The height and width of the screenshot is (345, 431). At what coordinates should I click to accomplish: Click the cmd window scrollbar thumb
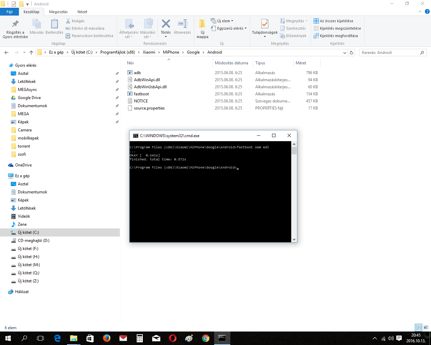pyautogui.click(x=294, y=151)
